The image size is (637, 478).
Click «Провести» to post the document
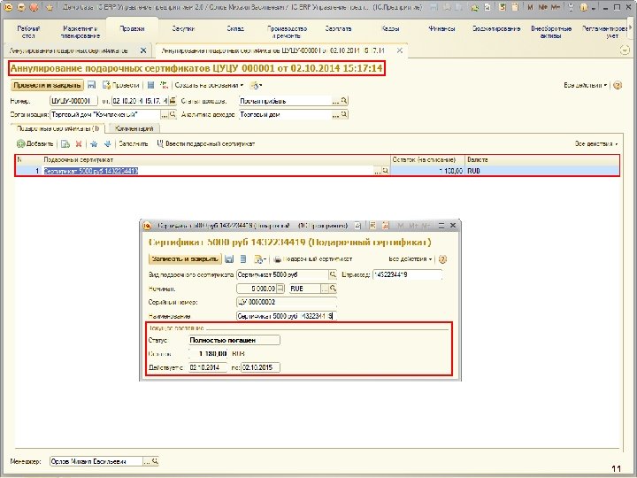click(121, 85)
